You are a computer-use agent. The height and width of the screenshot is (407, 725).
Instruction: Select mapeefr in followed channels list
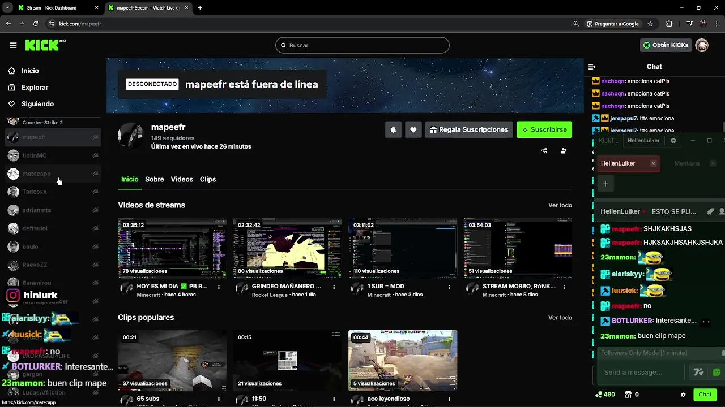pos(54,137)
